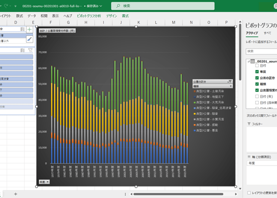Clear filter icon in lower slicer
The image size is (277, 198).
[x=30, y=50]
